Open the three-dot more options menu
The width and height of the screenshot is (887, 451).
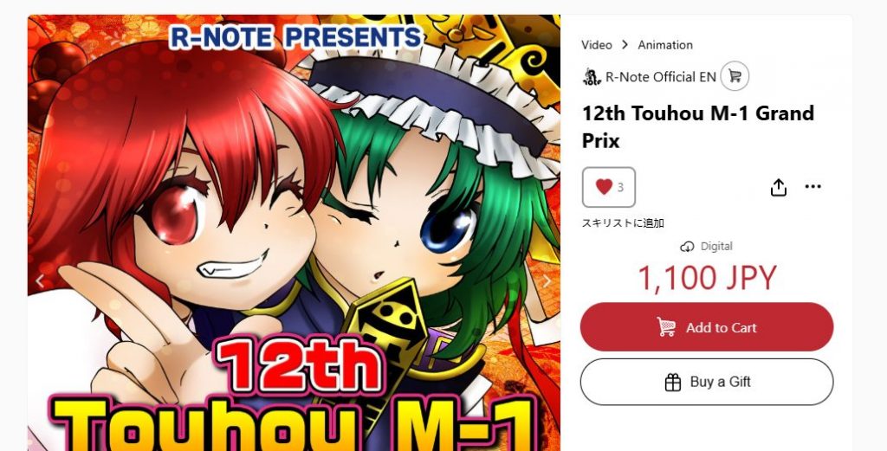pyautogui.click(x=813, y=186)
